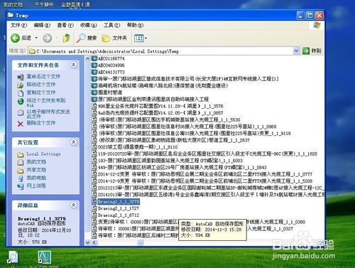The width and height of the screenshot is (355, 268).
Task: Open the Search (搜索) toolbar button
Action: coord(87,38)
